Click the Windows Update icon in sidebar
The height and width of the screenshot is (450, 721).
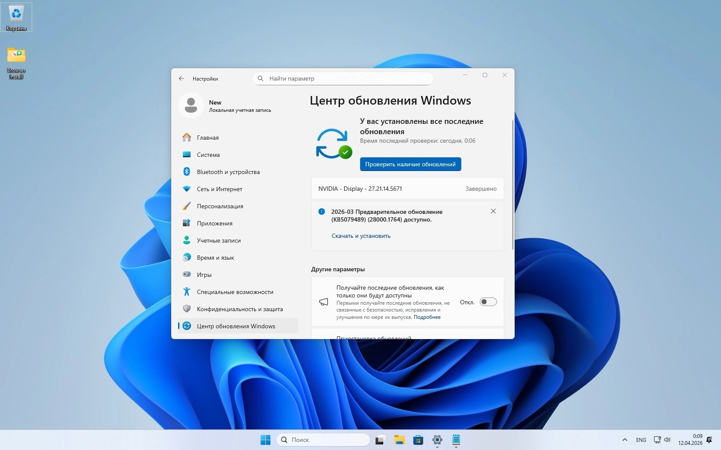click(x=187, y=326)
